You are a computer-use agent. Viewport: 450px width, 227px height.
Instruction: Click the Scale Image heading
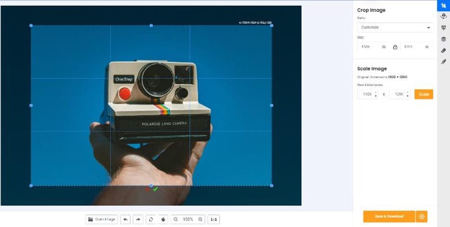tap(372, 69)
